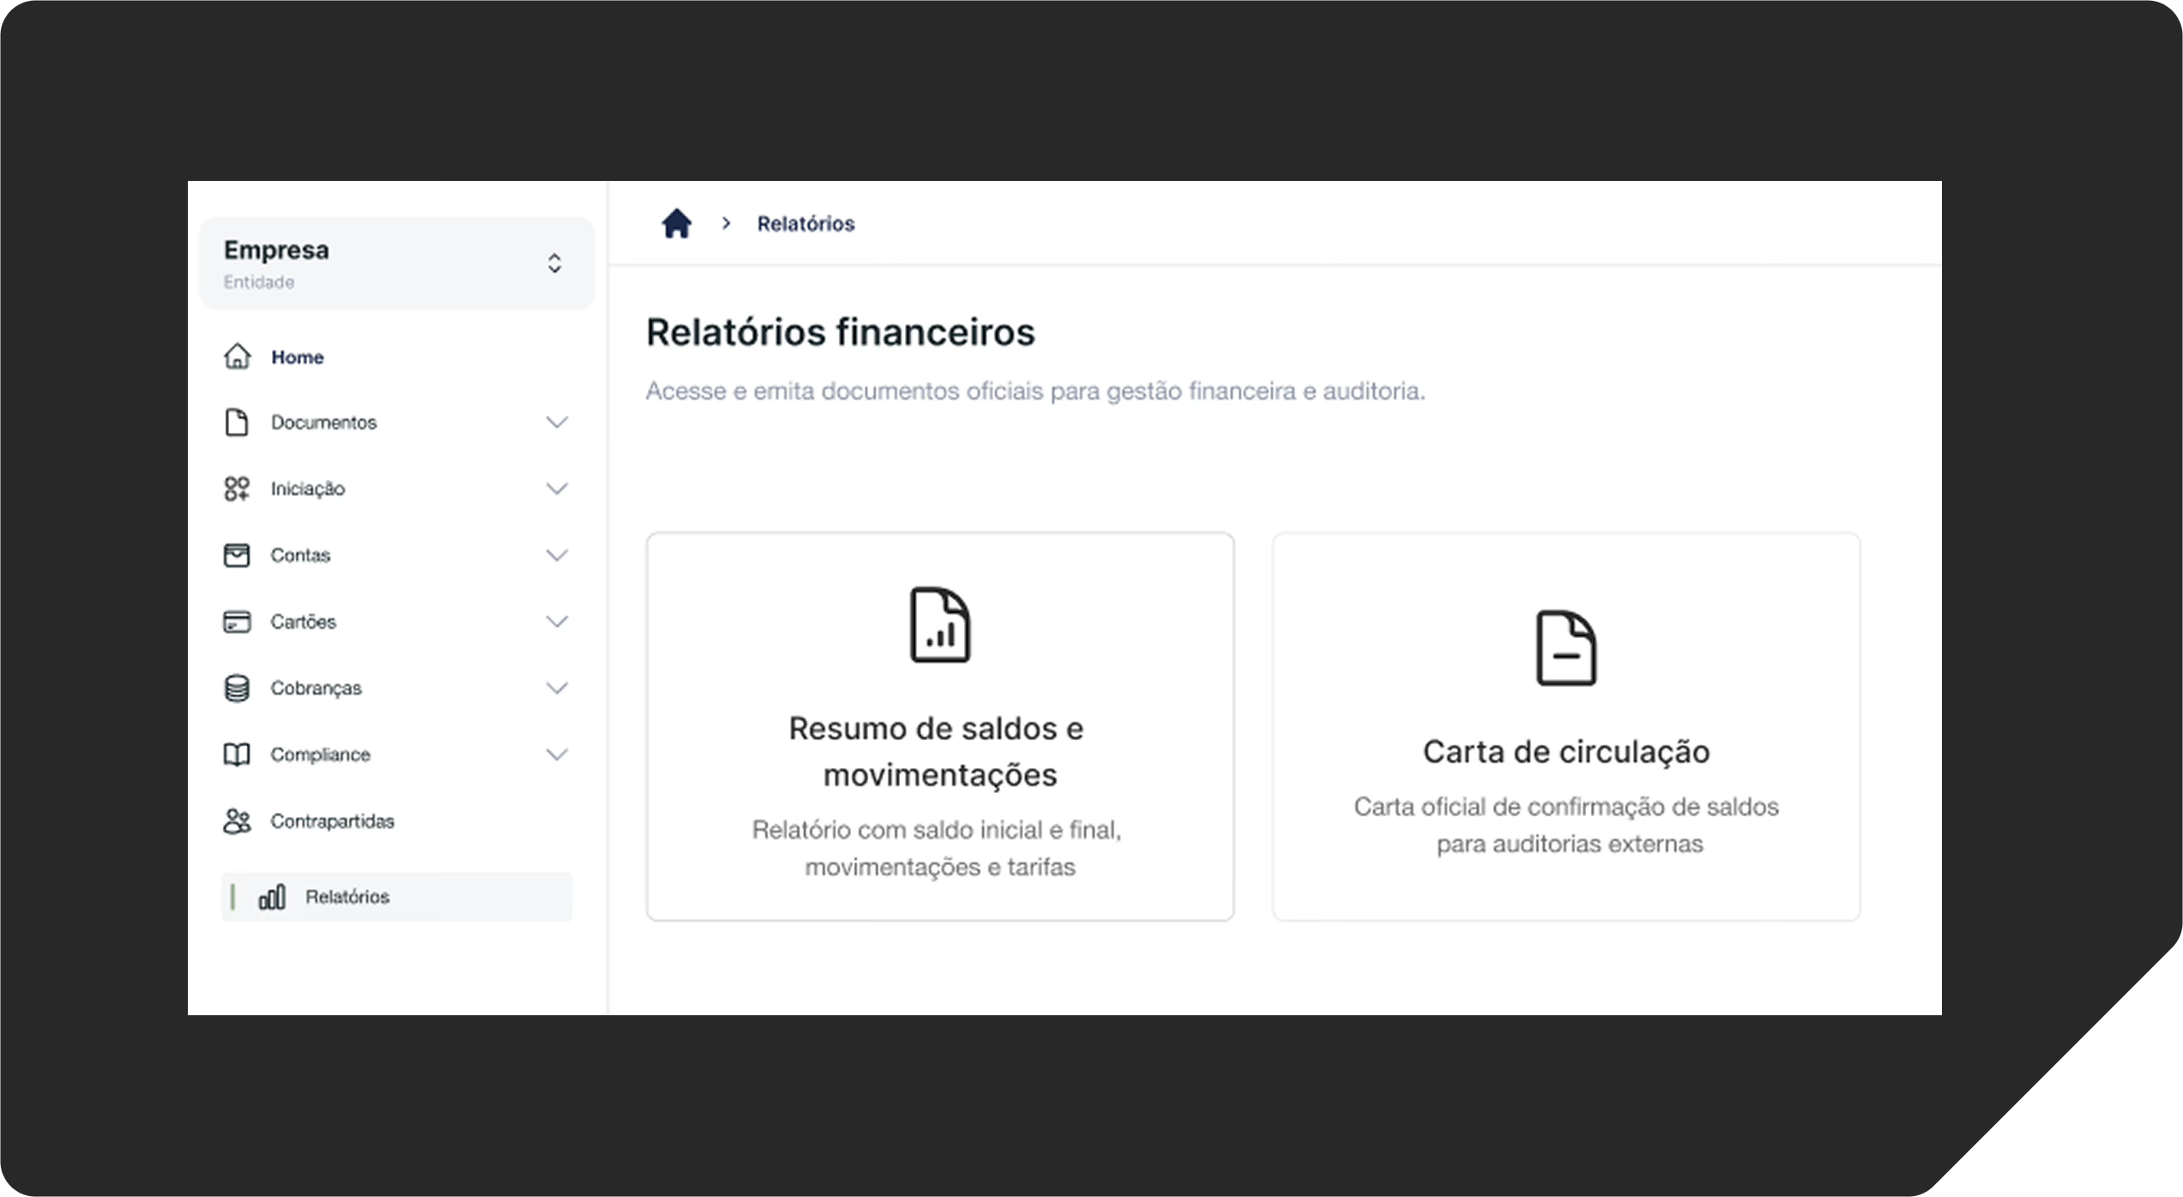2183x1197 pixels.
Task: Expand the Documentos menu chevron
Action: coord(557,423)
